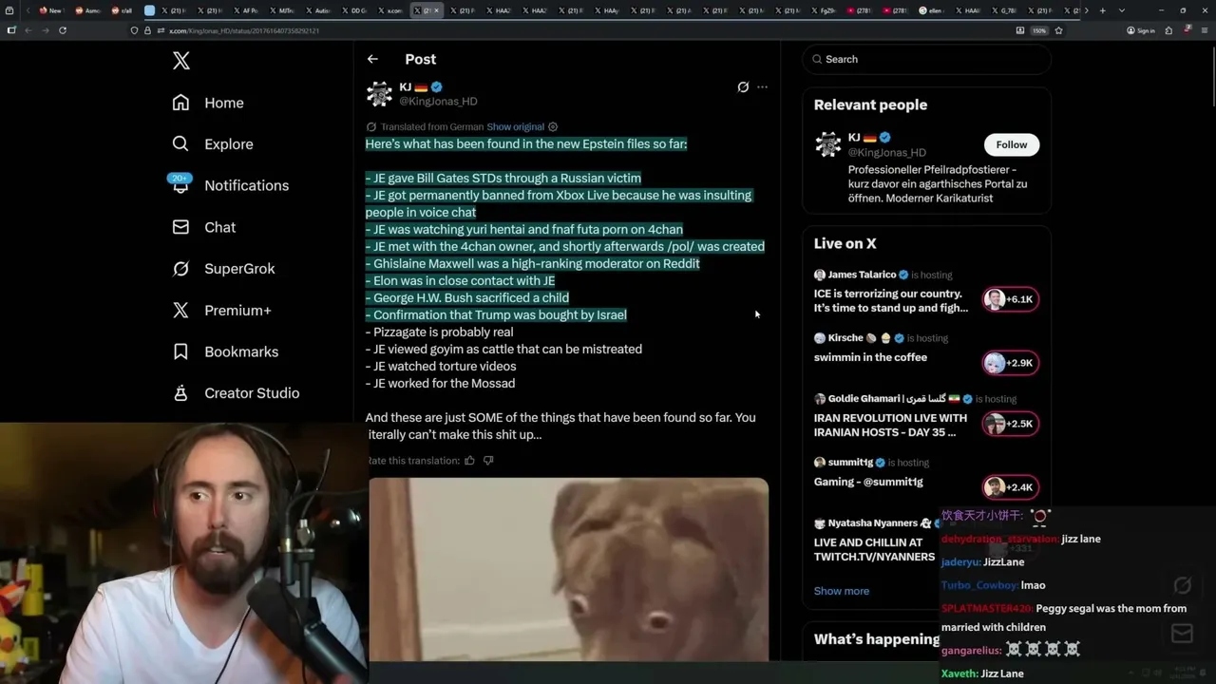Switch to the r/all browser tab
This screenshot has width=1216, height=684.
pyautogui.click(x=122, y=10)
